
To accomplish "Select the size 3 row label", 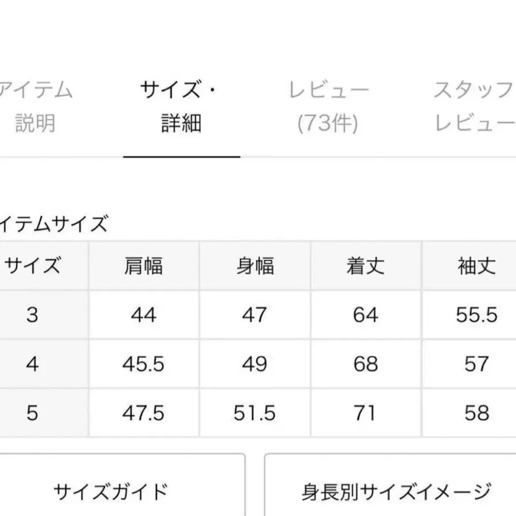I will (x=32, y=315).
